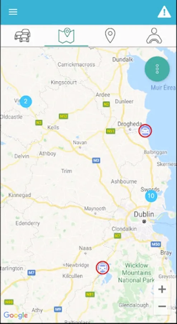Open the location pin tab
This screenshot has width=177, height=324.
coord(110,36)
